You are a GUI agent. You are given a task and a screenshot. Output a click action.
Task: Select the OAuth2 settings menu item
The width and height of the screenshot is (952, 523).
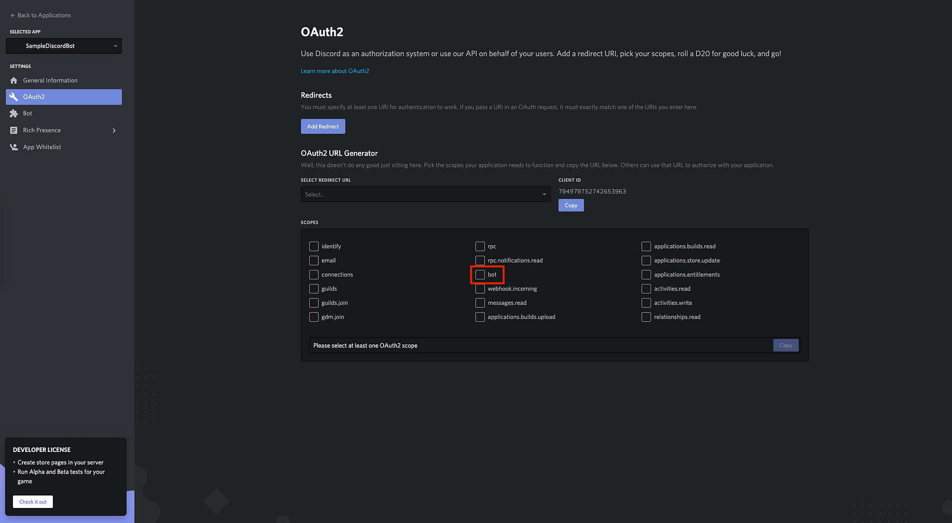(64, 97)
